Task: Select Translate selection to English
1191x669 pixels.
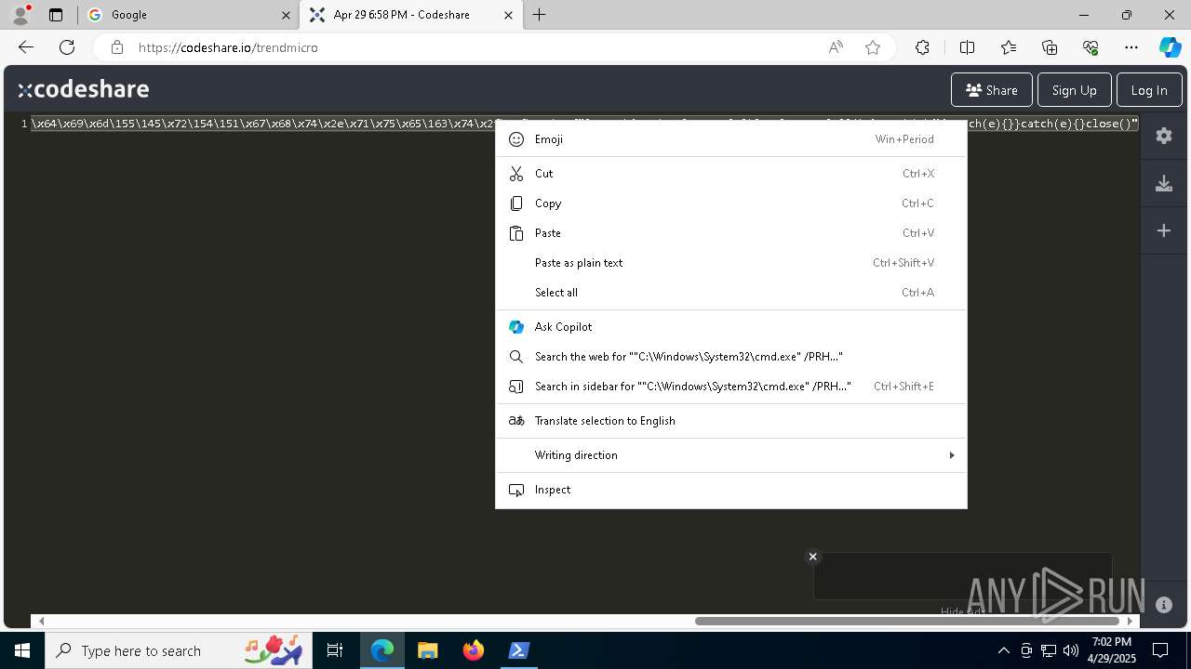Action: pyautogui.click(x=730, y=421)
